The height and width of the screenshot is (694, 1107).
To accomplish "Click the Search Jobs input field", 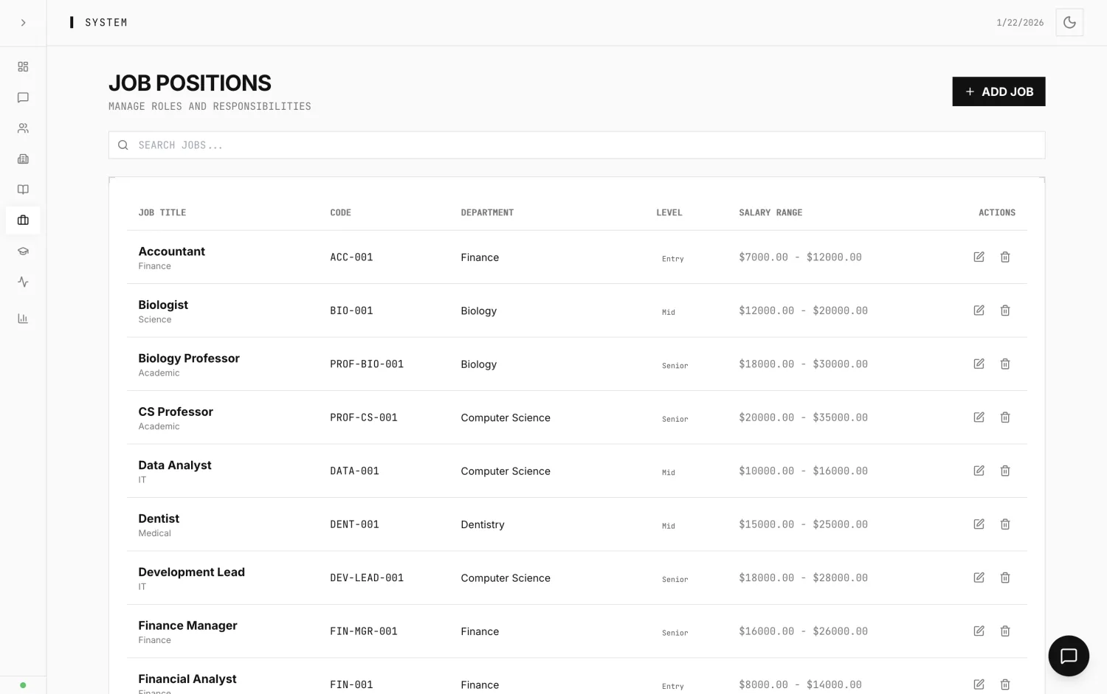I will 576,145.
